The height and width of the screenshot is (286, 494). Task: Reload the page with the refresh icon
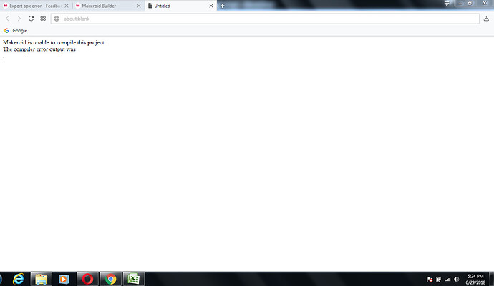(x=31, y=19)
